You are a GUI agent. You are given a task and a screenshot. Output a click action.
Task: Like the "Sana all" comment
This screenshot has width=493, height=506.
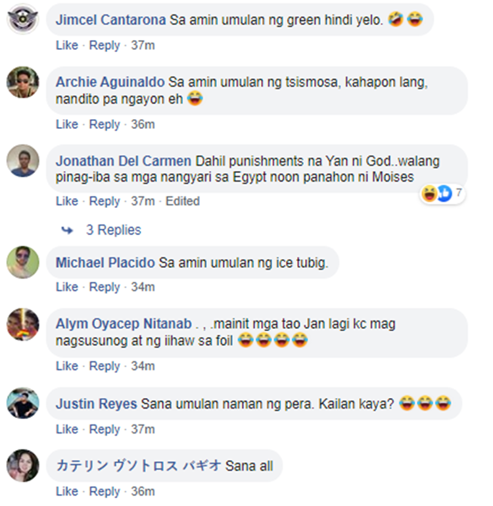click(x=66, y=492)
